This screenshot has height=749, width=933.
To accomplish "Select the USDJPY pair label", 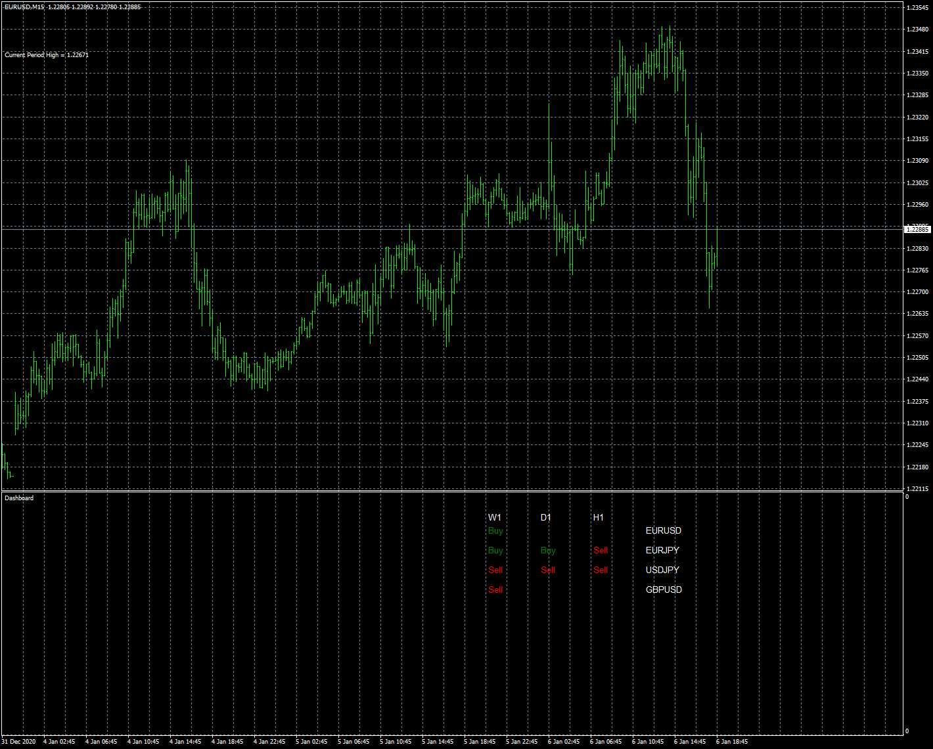I will (x=662, y=570).
